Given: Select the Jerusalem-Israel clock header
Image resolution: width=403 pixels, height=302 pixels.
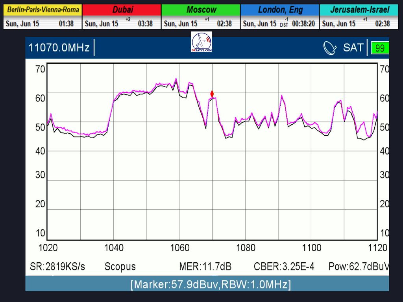Looking at the screenshot, I should coord(359,10).
